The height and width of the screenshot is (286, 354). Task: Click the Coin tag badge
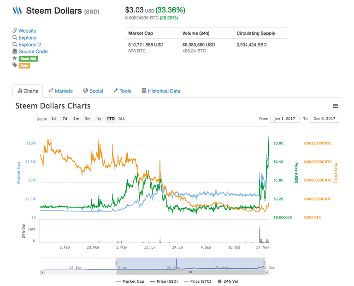point(24,66)
